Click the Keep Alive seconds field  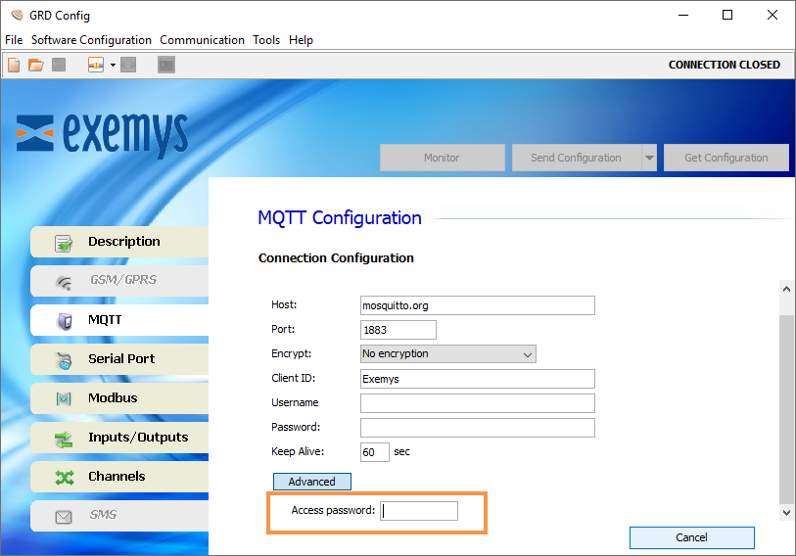click(x=375, y=452)
